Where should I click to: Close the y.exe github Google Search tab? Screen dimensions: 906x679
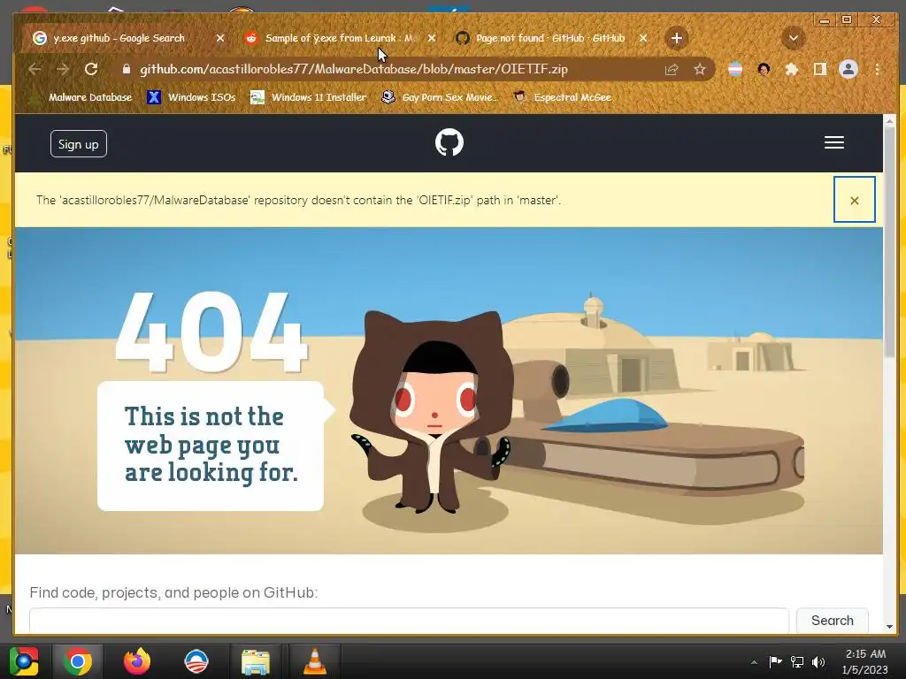(220, 38)
